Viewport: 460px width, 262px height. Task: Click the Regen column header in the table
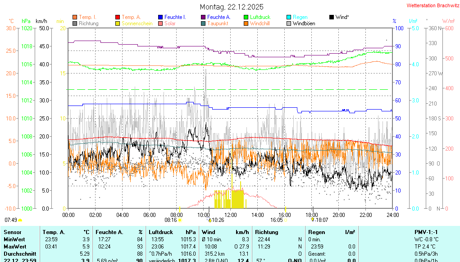316,232
